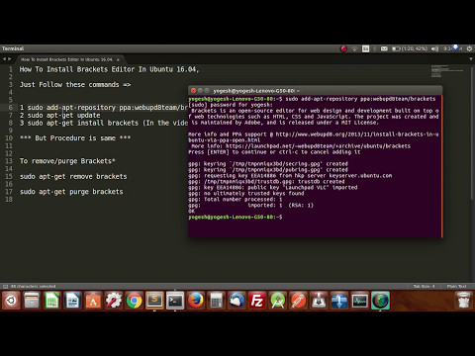Click the red recording indicator in top panel
This screenshot has width=475, height=356.
pos(343,48)
